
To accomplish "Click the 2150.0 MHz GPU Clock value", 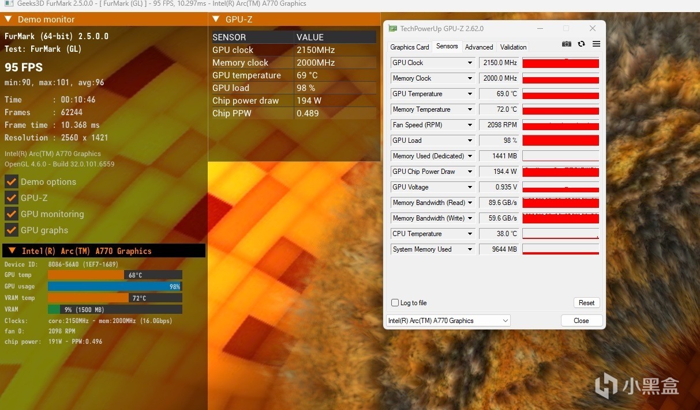I will 499,63.
